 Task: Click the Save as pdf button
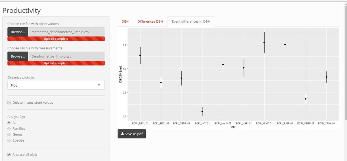click(132, 134)
